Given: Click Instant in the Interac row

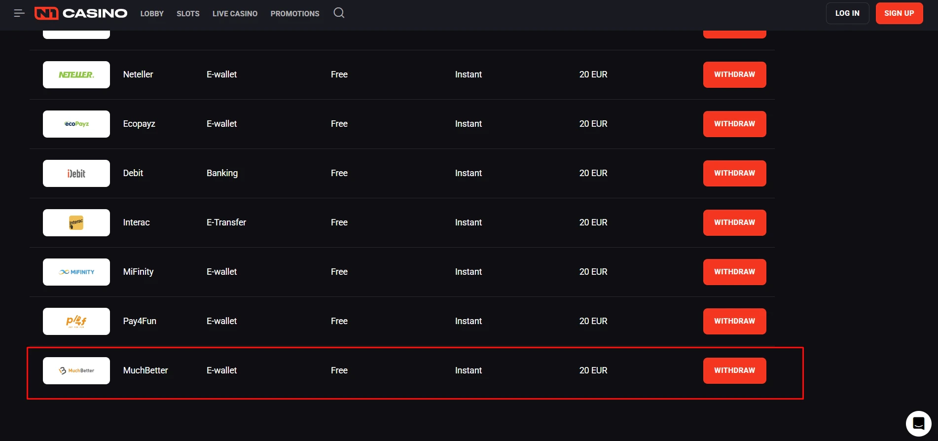Looking at the screenshot, I should coord(469,222).
